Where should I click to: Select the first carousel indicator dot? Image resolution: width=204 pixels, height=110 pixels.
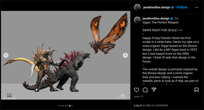pyautogui.click(x=59, y=106)
